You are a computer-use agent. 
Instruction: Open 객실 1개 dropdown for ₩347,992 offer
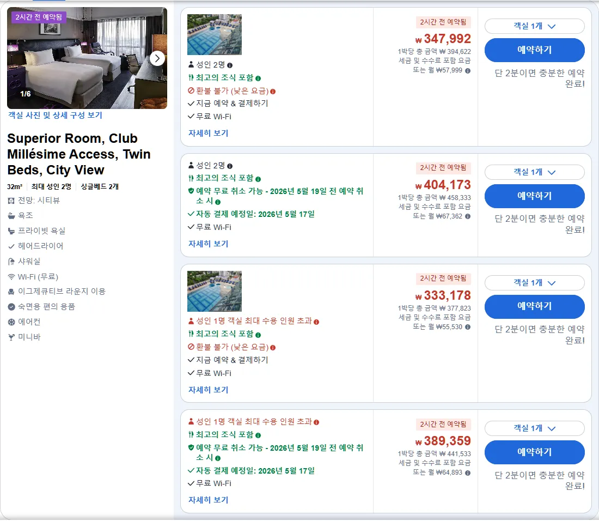tap(534, 26)
